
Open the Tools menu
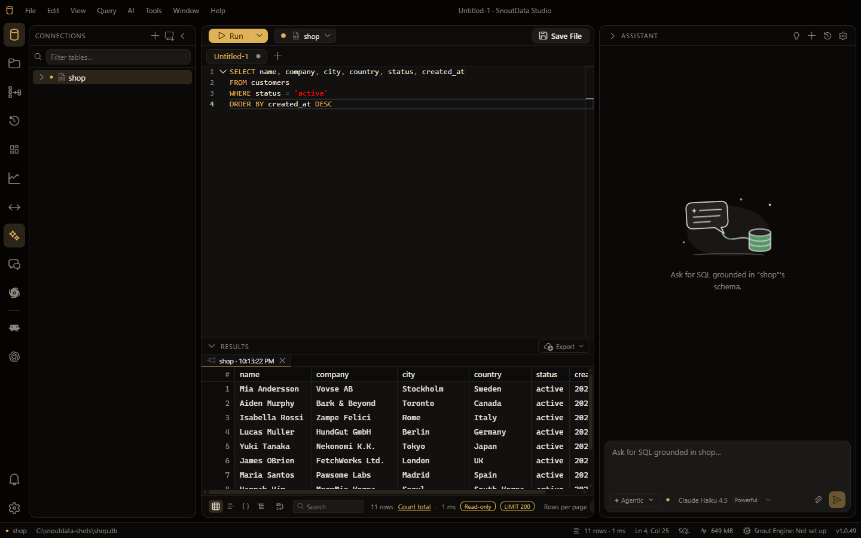click(154, 11)
